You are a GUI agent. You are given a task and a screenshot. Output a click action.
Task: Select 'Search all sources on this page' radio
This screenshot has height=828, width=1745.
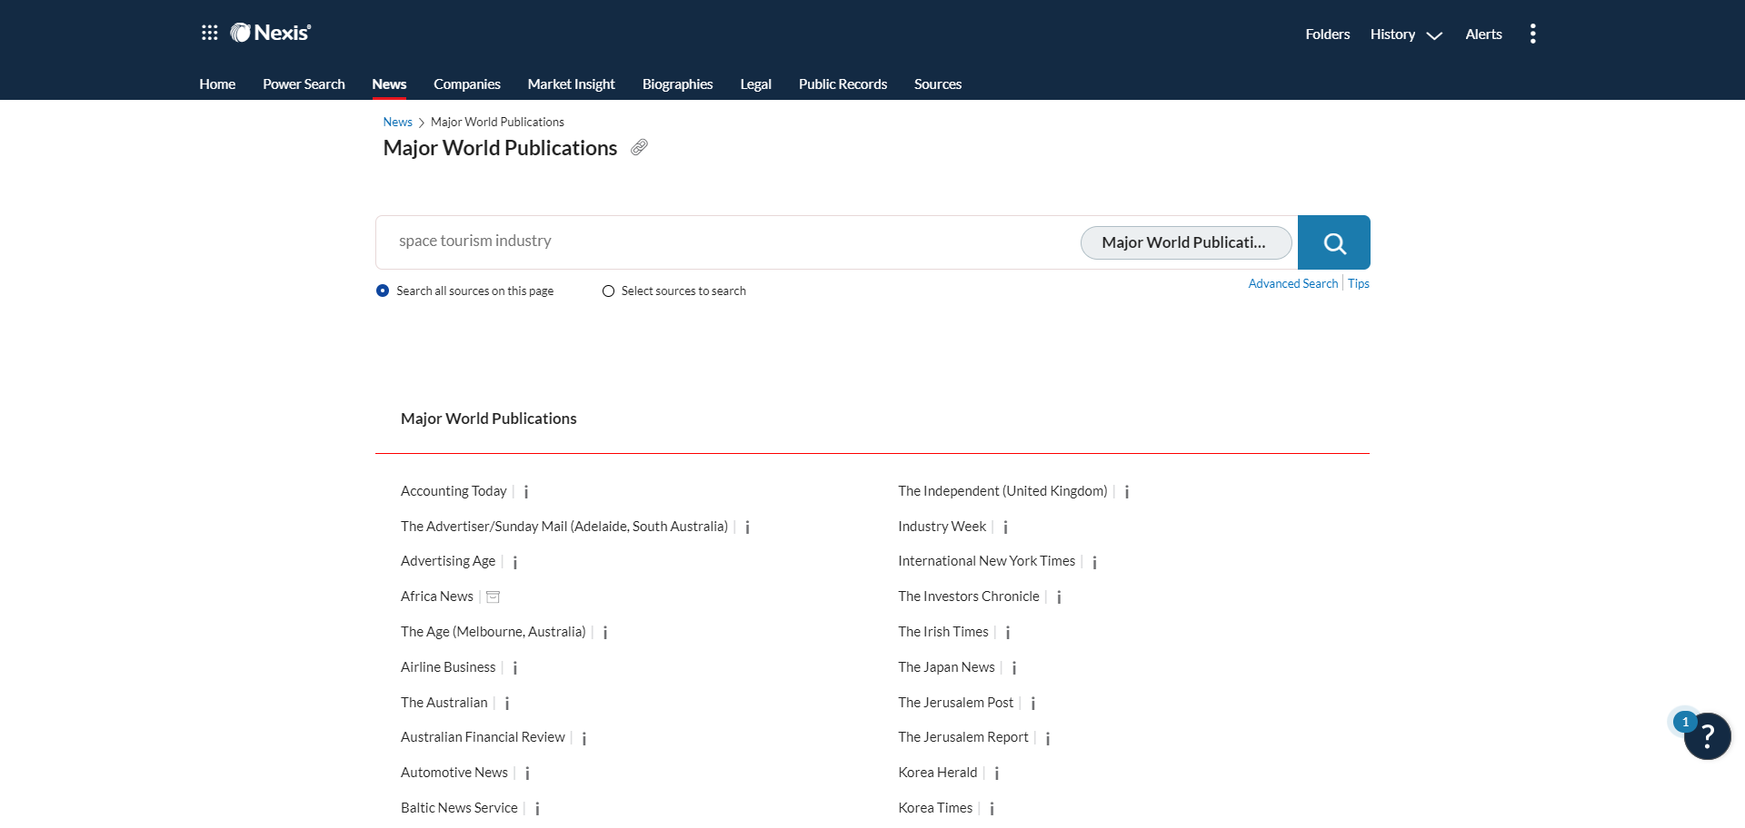383,291
